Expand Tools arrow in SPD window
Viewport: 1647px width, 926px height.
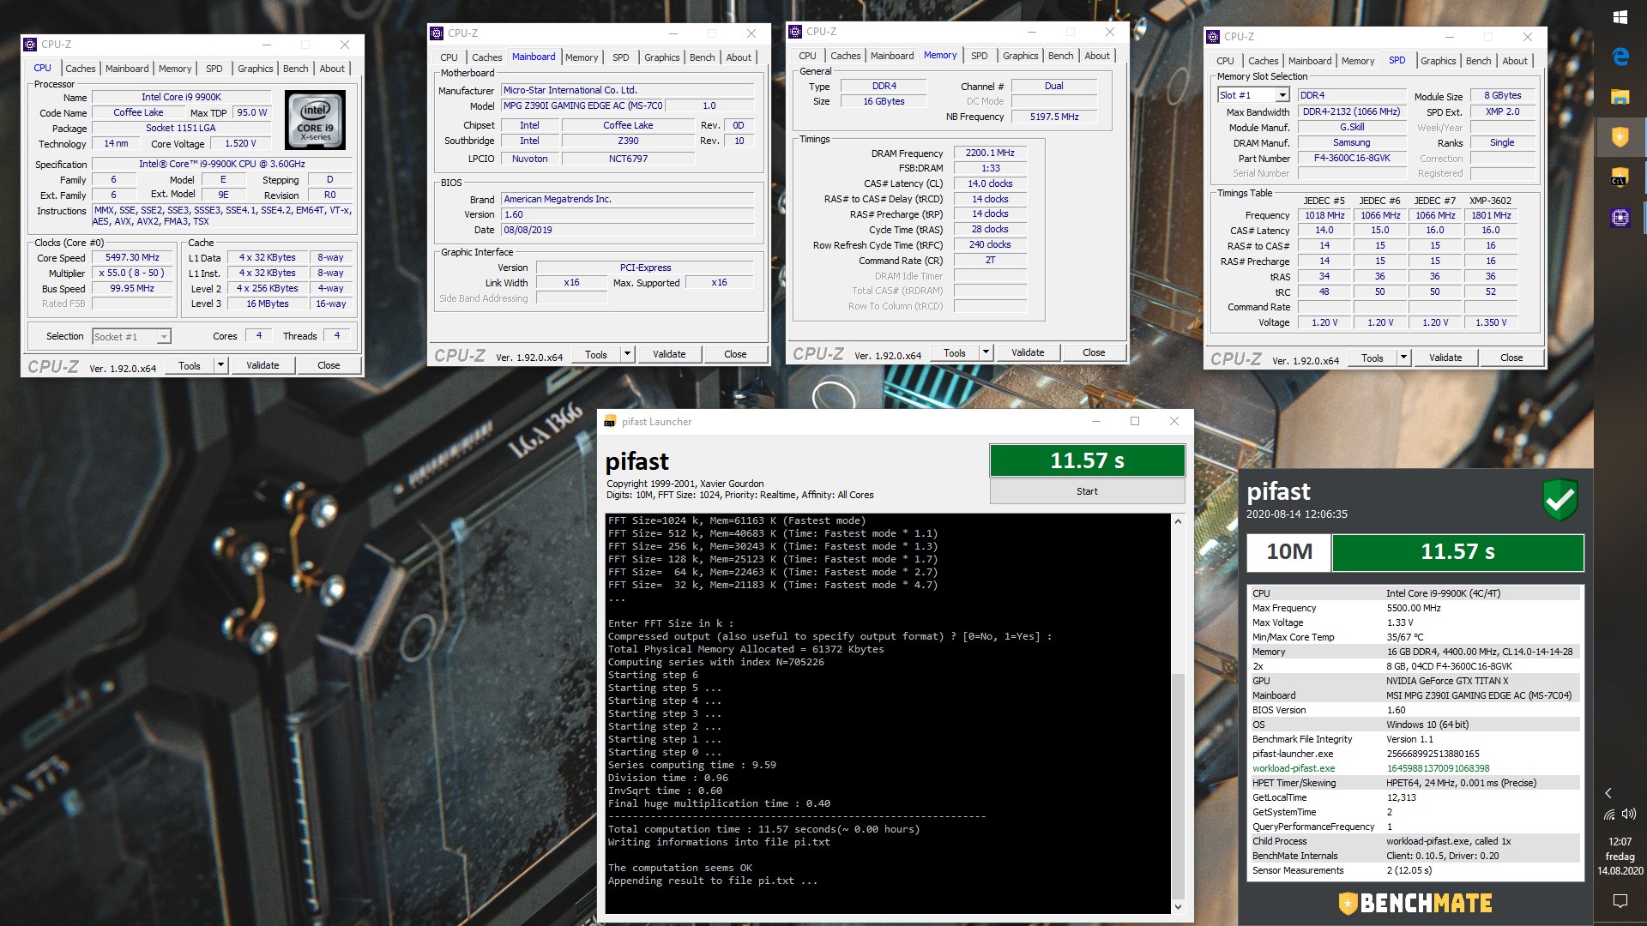(1403, 358)
